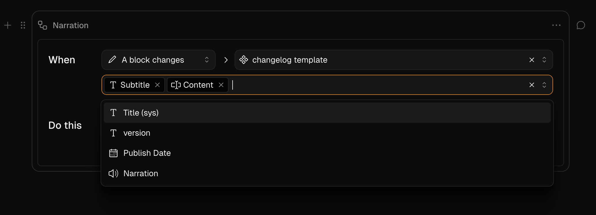This screenshot has height=215, width=596.
Task: Click the six-dot drag handle icon
Action: click(x=23, y=25)
